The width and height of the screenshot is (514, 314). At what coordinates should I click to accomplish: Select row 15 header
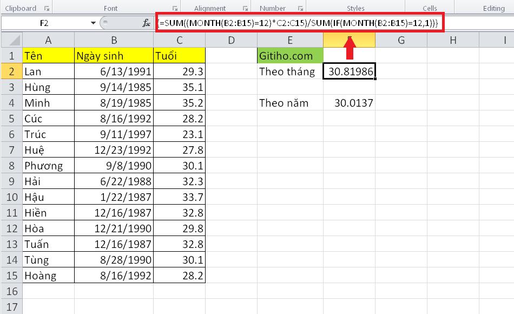pyautogui.click(x=11, y=276)
